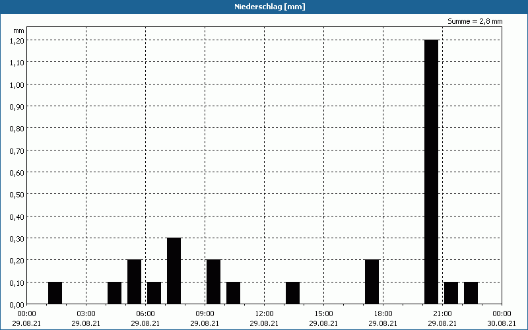Click the 0,10 mm bar just after 06:00
Screen dimensions: 528x330
pos(154,293)
